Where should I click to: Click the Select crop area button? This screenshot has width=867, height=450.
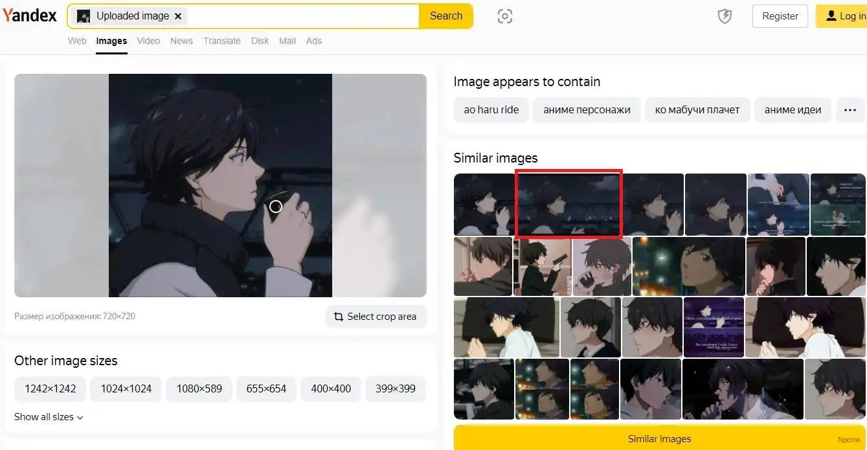pyautogui.click(x=376, y=317)
